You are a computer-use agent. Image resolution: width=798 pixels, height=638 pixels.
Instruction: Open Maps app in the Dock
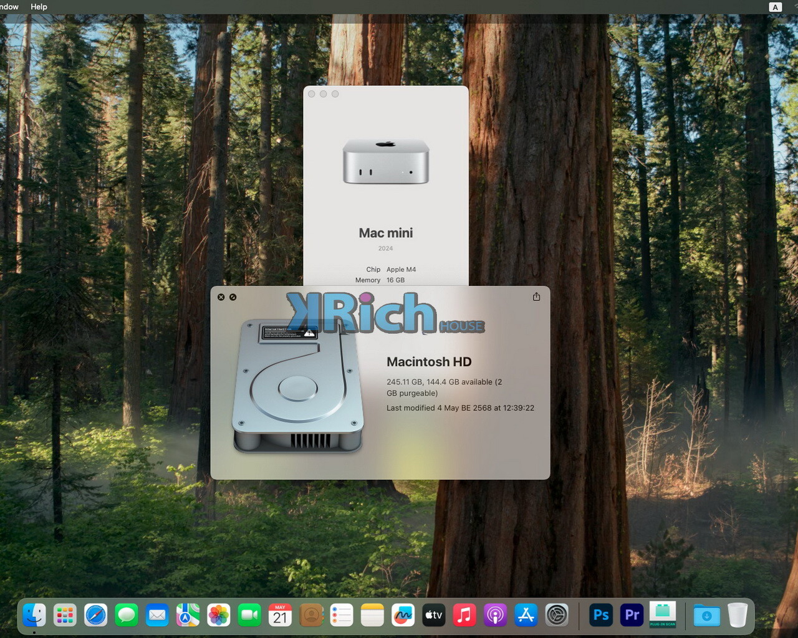click(x=188, y=616)
